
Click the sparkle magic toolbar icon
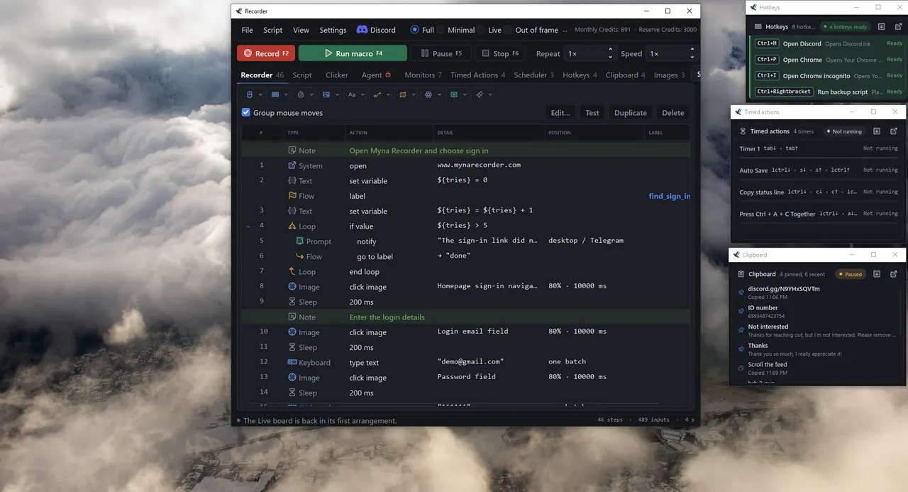pos(480,94)
